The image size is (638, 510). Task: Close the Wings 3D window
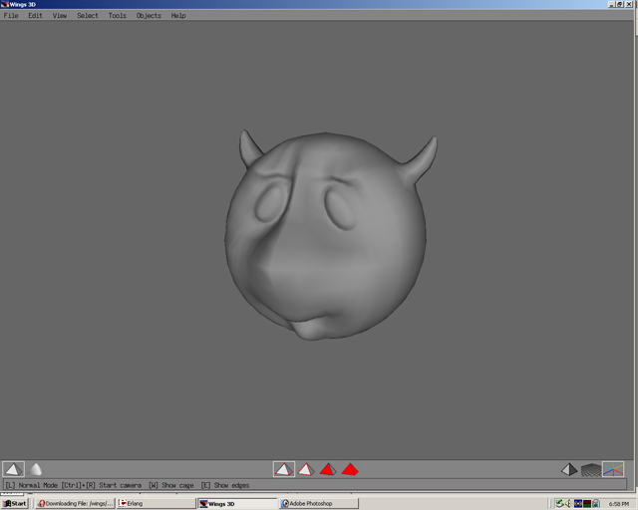pos(629,4)
